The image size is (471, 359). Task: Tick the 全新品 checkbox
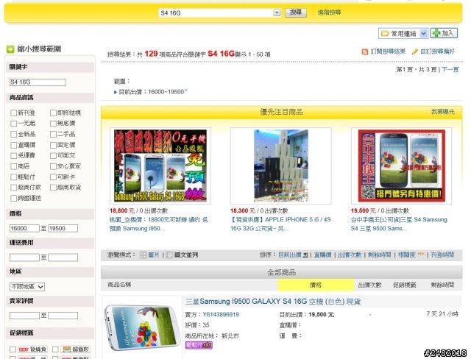(x=13, y=134)
